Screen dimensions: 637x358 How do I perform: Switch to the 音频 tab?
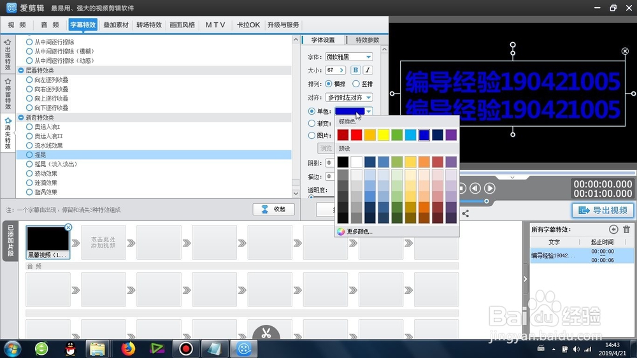(x=50, y=25)
